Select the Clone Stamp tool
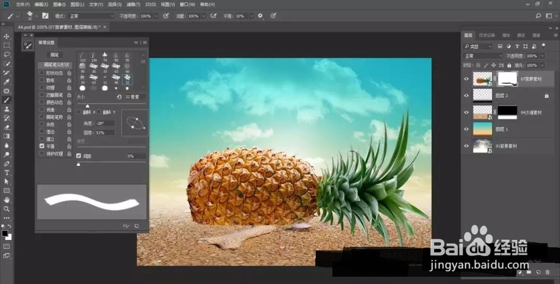 pos(6,109)
